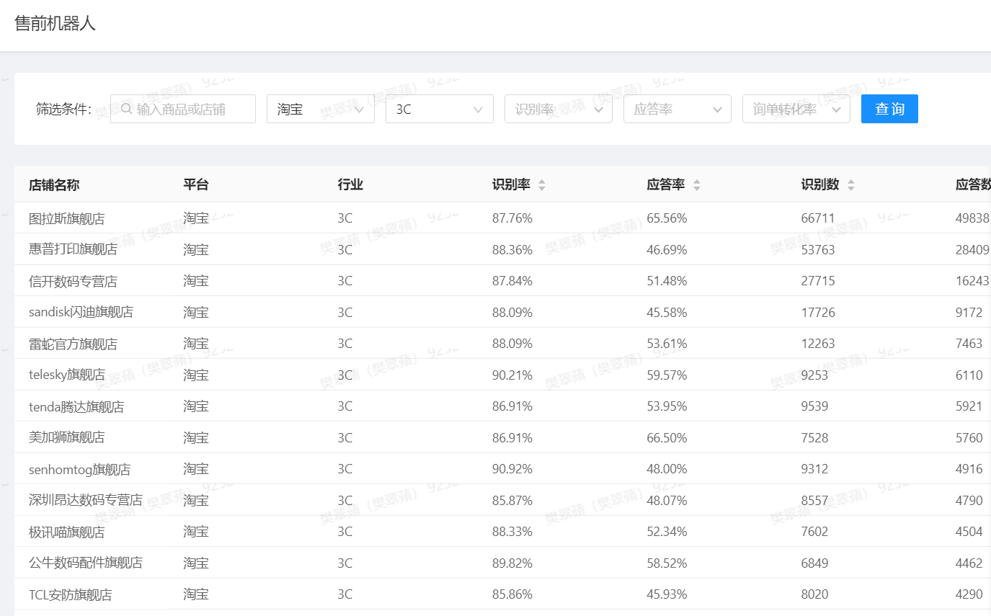Open the 3C industry dropdown
Screen dimensions: 991x616
pos(440,109)
